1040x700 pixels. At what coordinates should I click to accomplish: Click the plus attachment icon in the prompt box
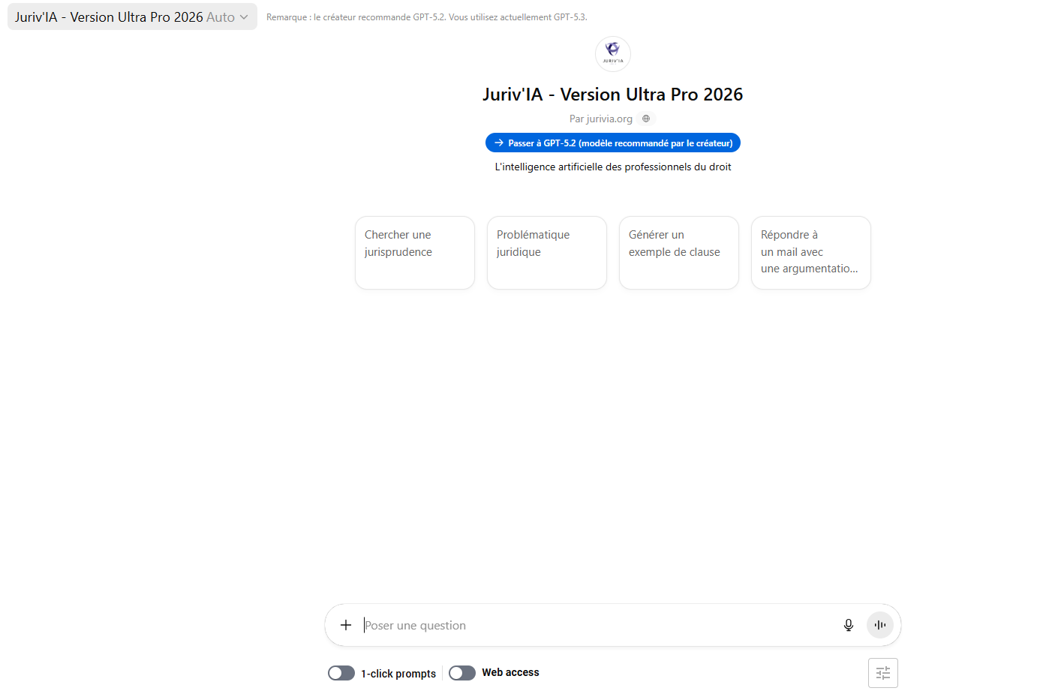tap(345, 625)
